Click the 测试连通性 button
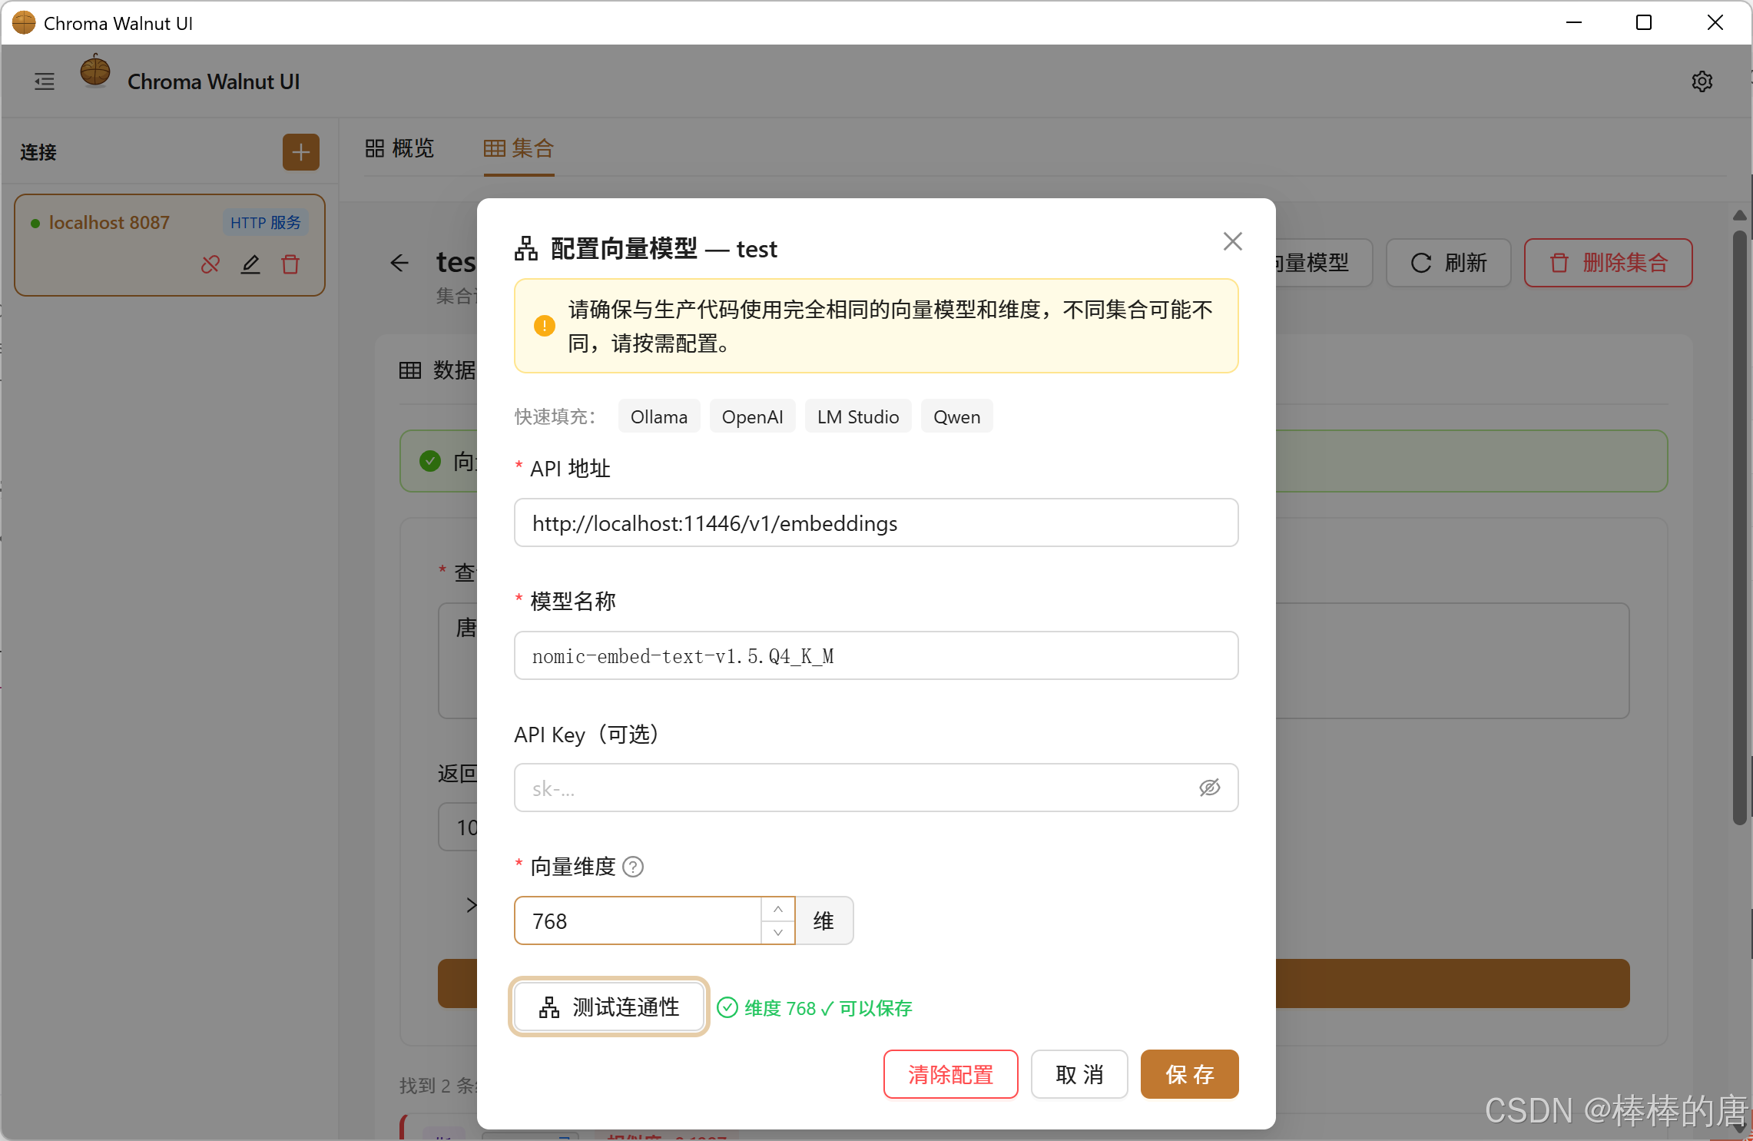This screenshot has width=1753, height=1141. pos(609,1007)
